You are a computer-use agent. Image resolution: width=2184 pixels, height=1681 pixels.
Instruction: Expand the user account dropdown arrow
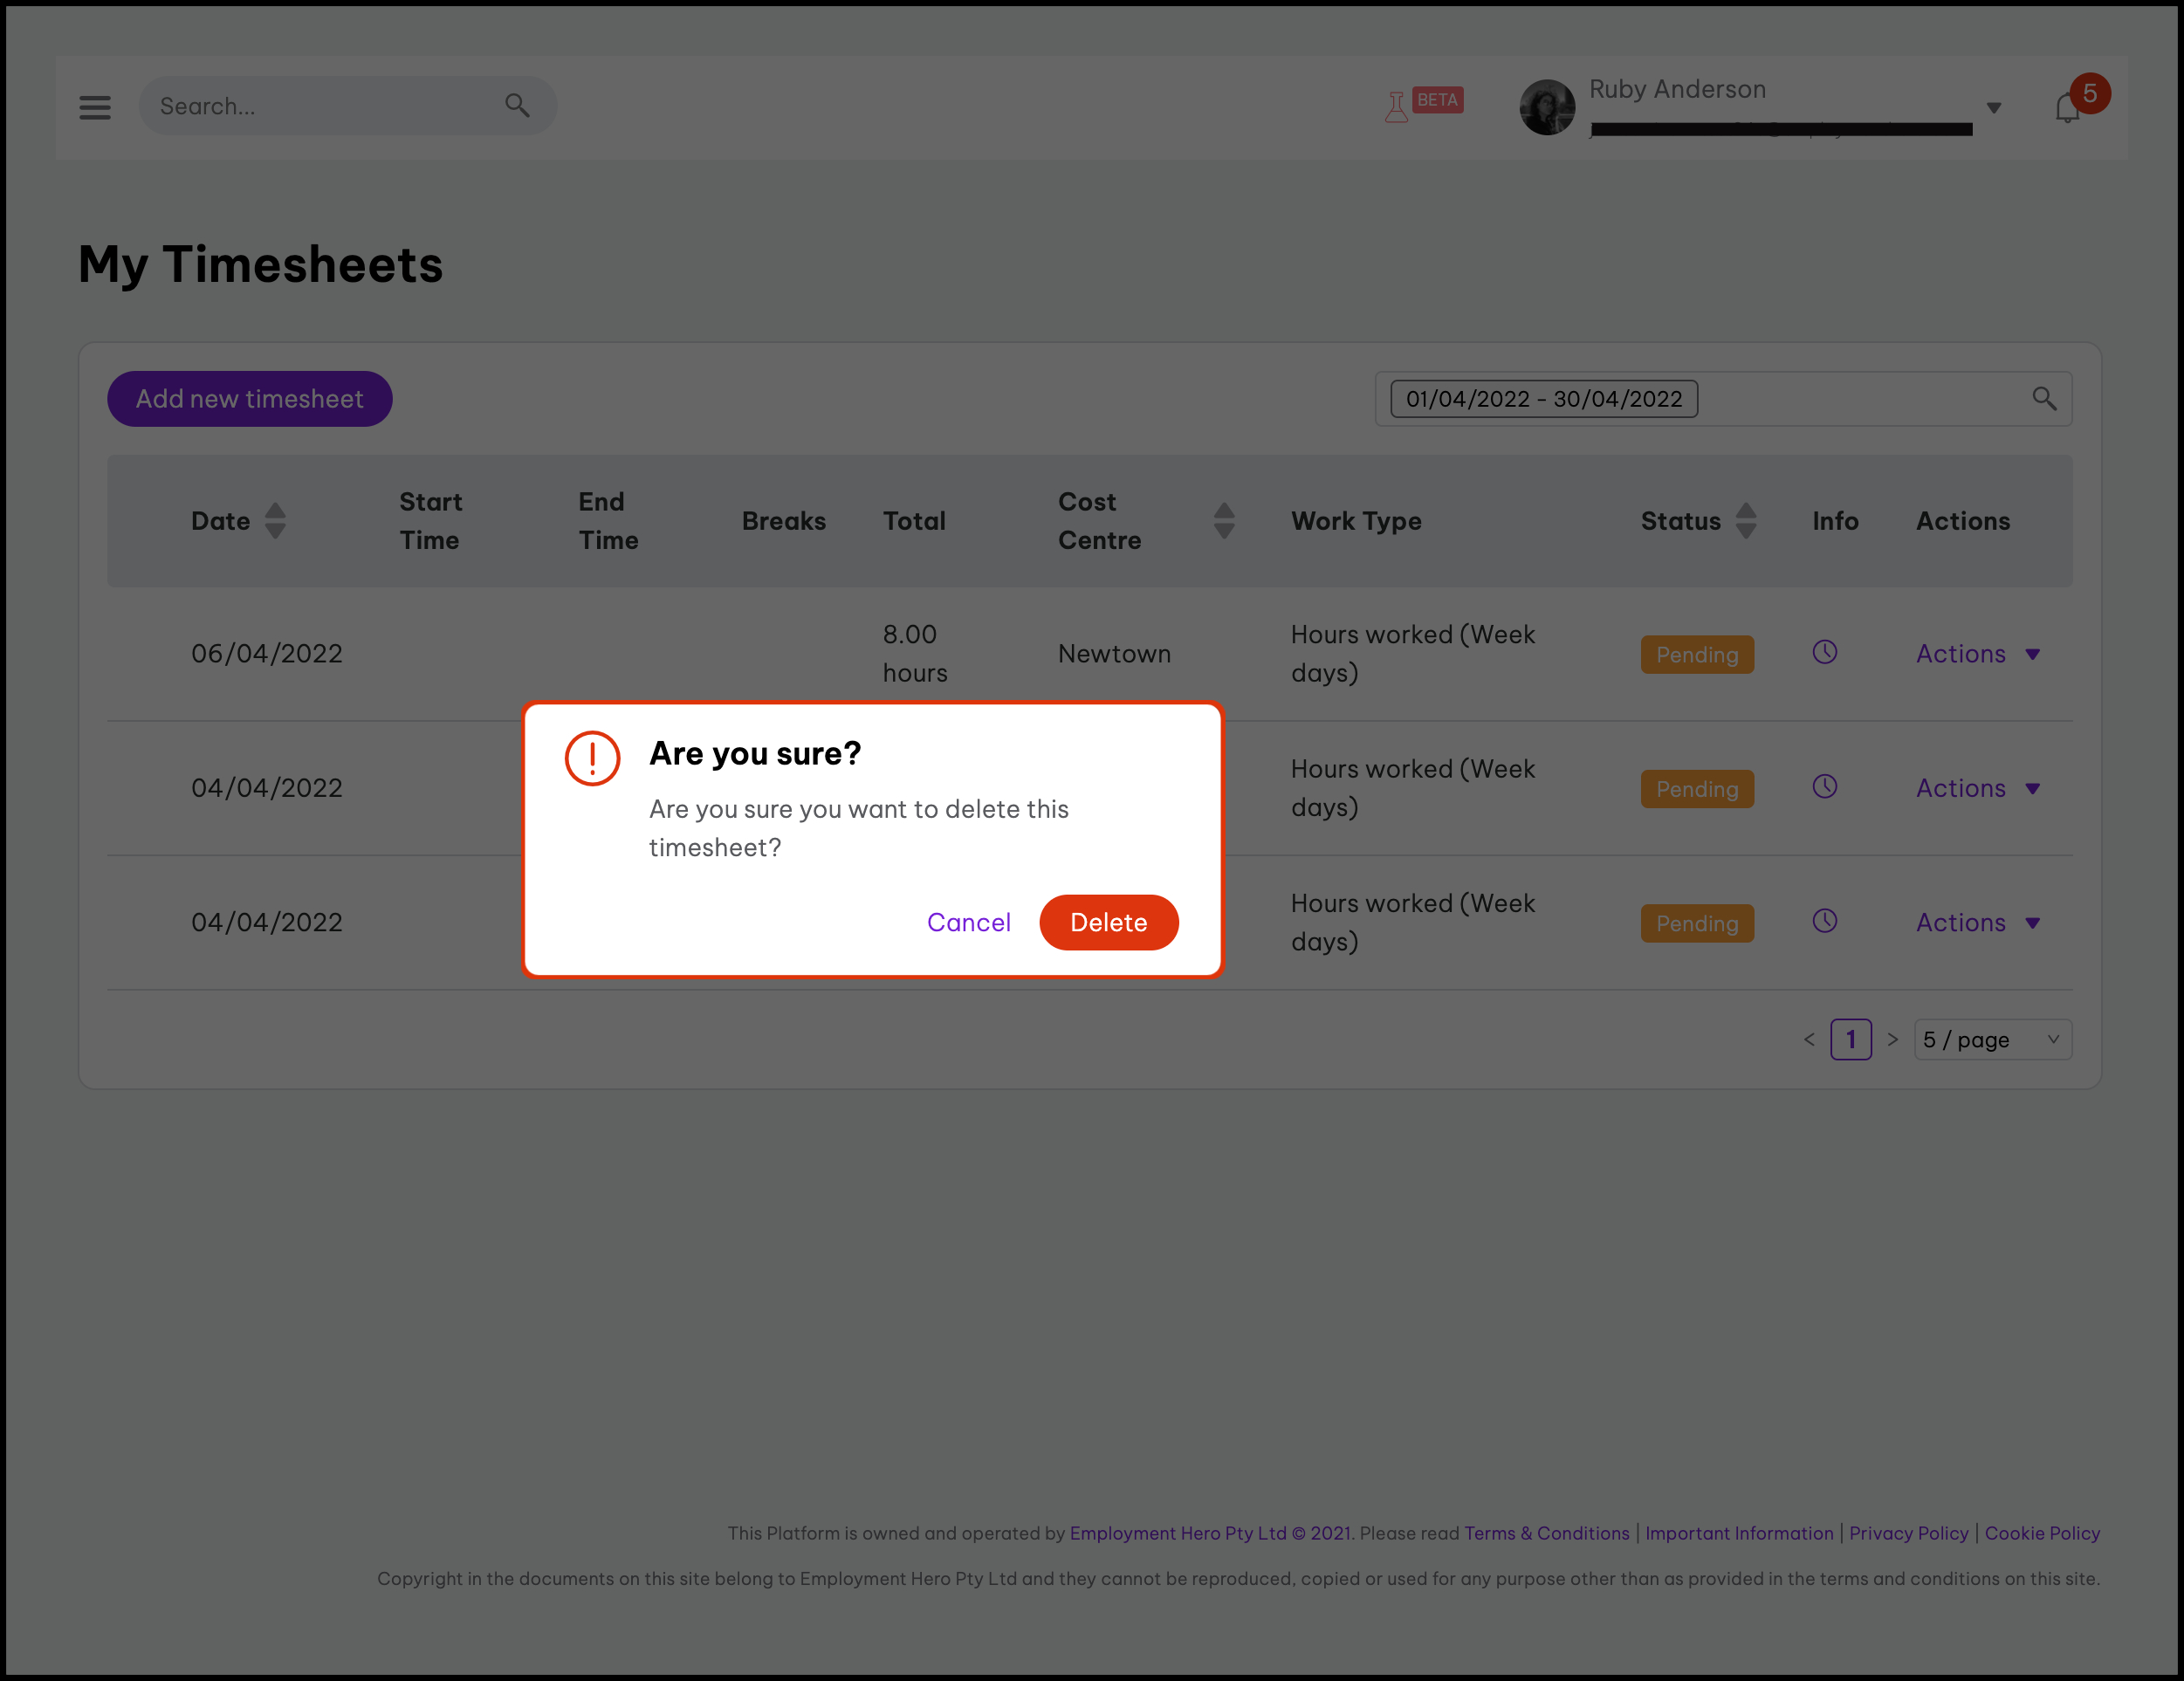pyautogui.click(x=1993, y=108)
